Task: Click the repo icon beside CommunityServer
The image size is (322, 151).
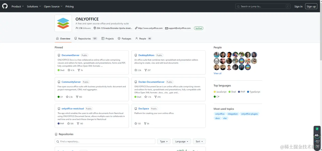Action: tap(59, 82)
